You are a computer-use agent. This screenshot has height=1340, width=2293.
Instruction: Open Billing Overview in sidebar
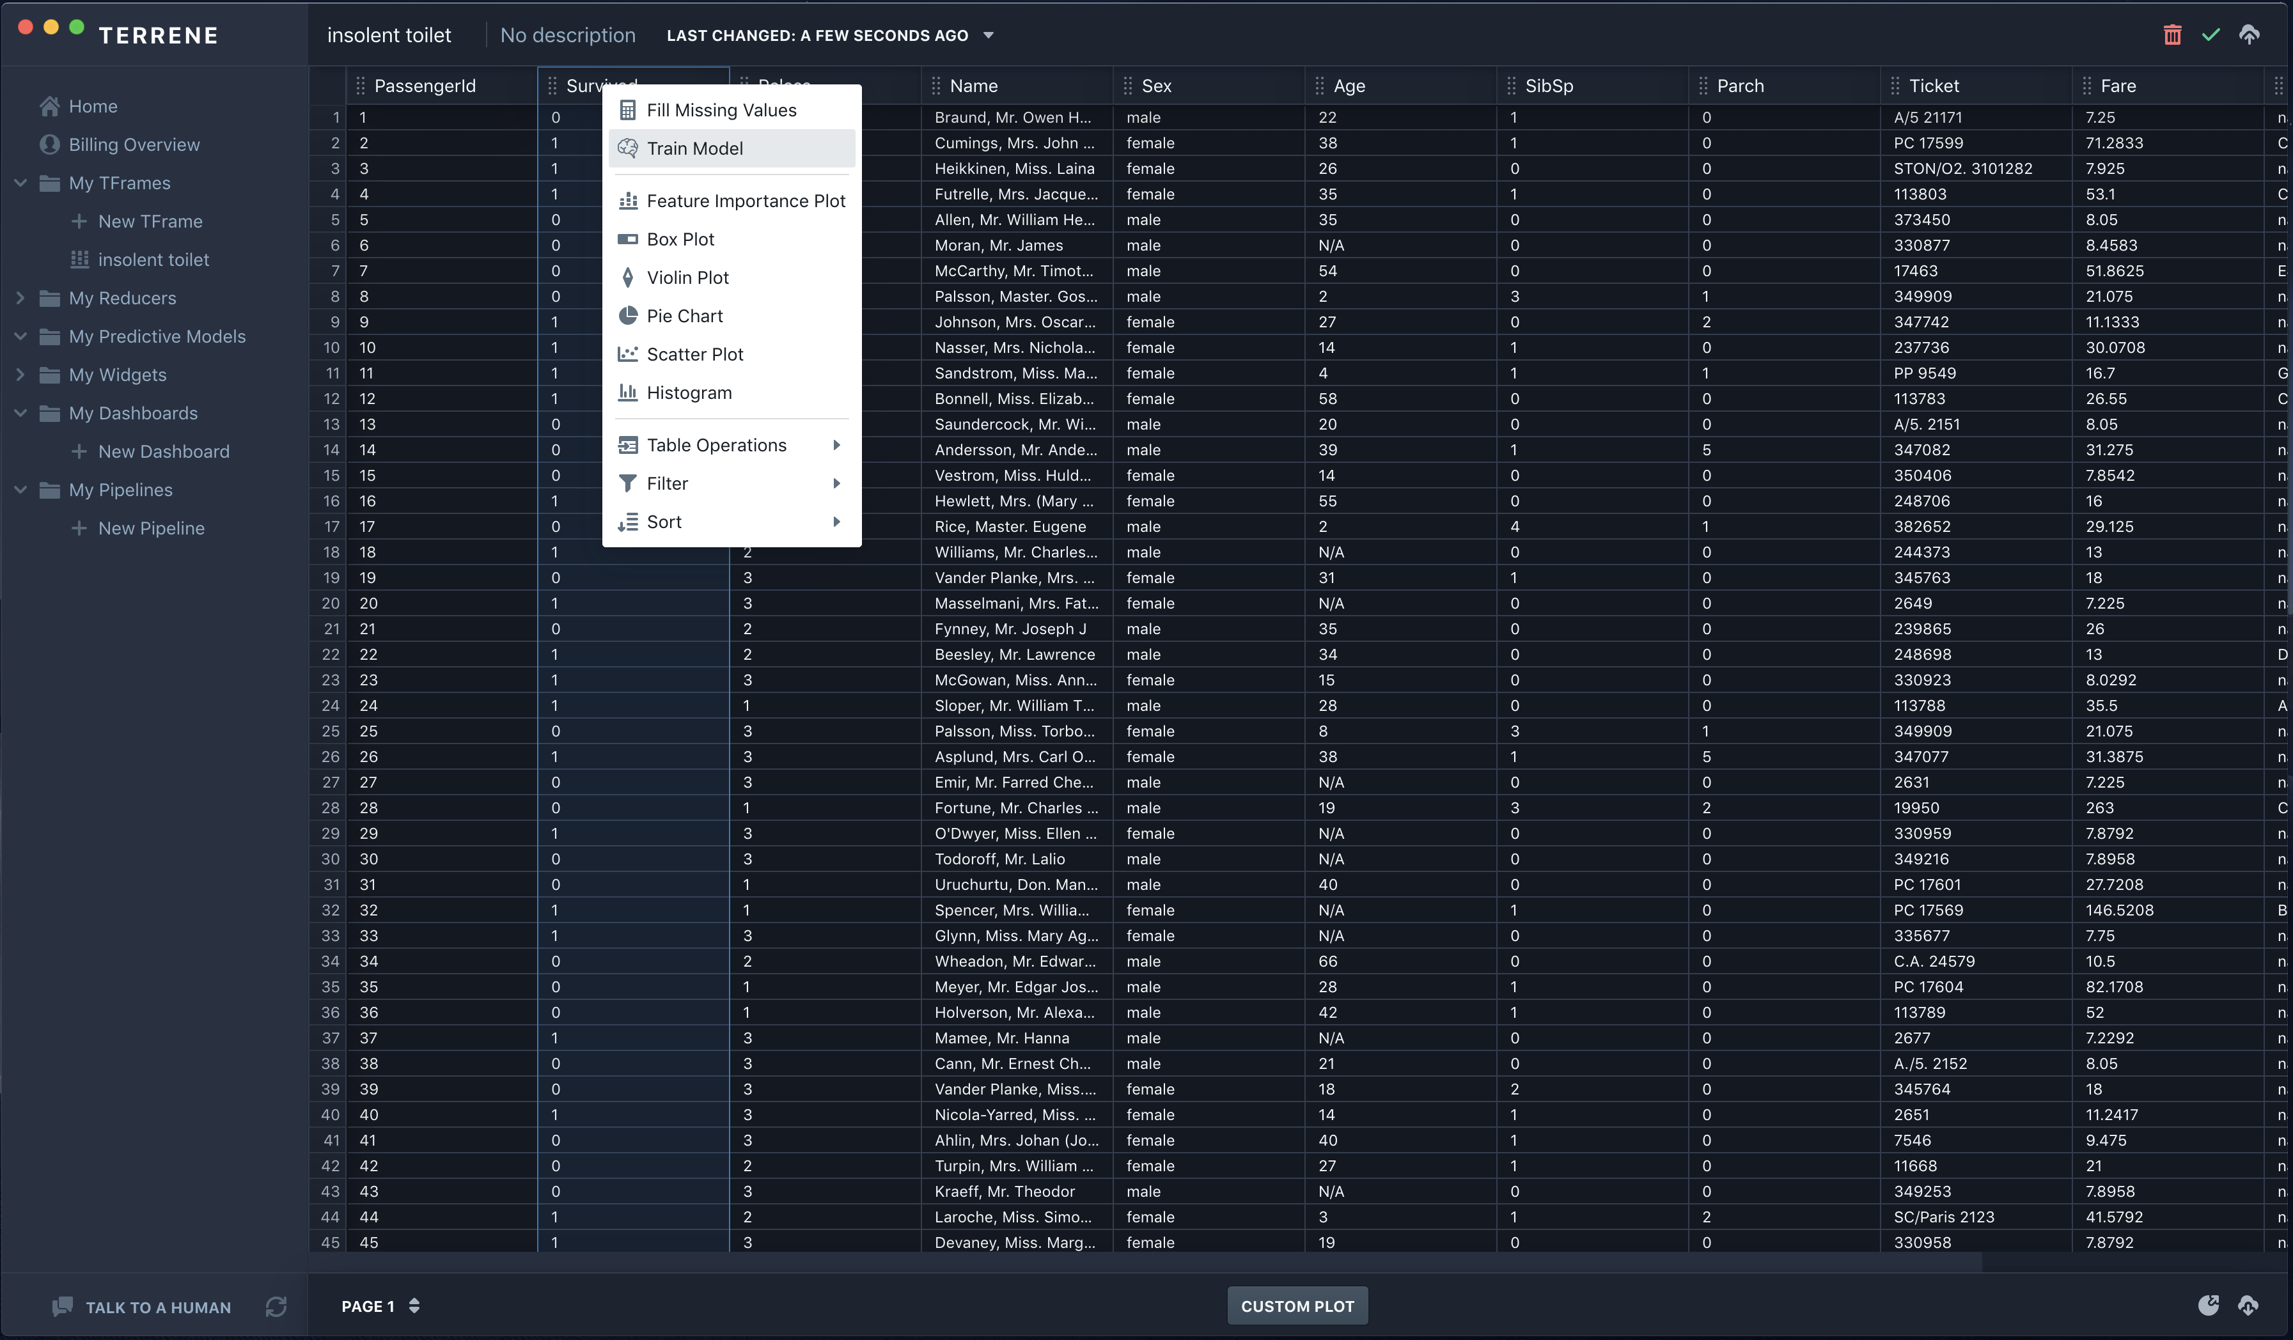point(134,144)
